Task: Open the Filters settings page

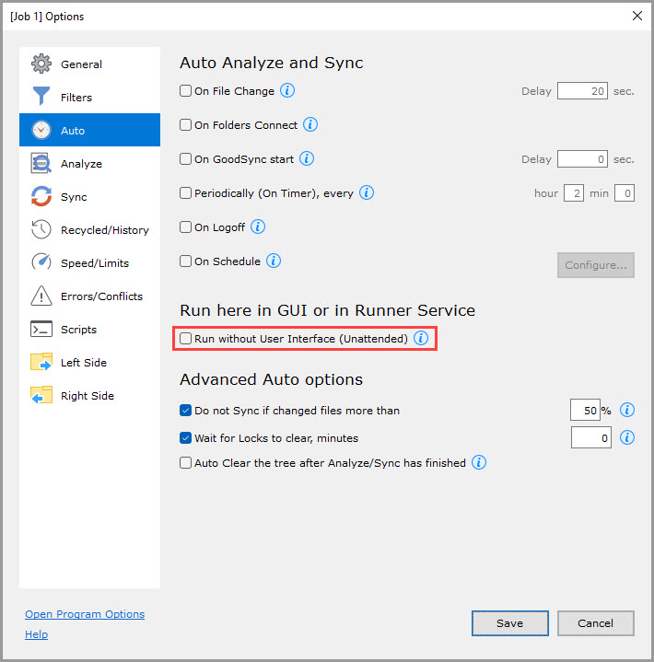Action: pyautogui.click(x=76, y=98)
